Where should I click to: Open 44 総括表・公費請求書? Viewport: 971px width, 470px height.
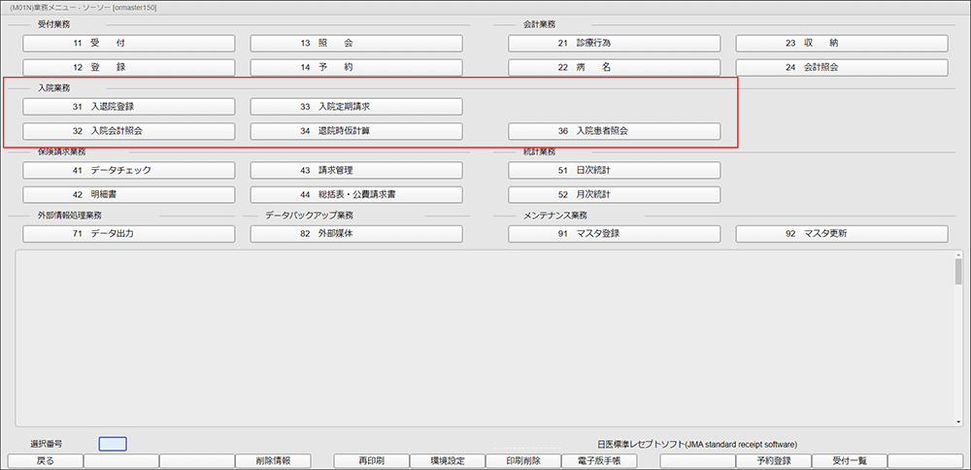(x=356, y=194)
